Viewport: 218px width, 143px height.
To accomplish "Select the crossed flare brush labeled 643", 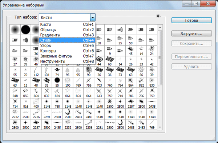I will [x=99, y=93].
